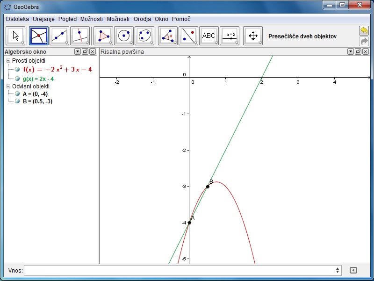The image size is (374, 281).
Task: Collapse the Prosti objekti tree group
Action: 8,61
